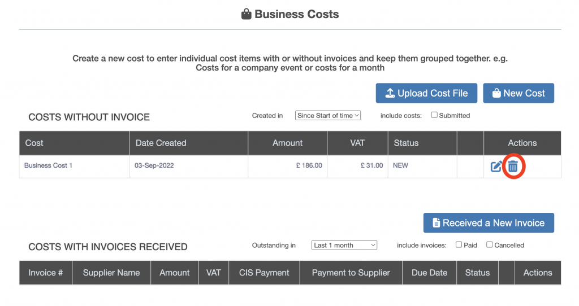Expand the Last 1 month dropdown
This screenshot has height=306, width=579.
(x=344, y=245)
